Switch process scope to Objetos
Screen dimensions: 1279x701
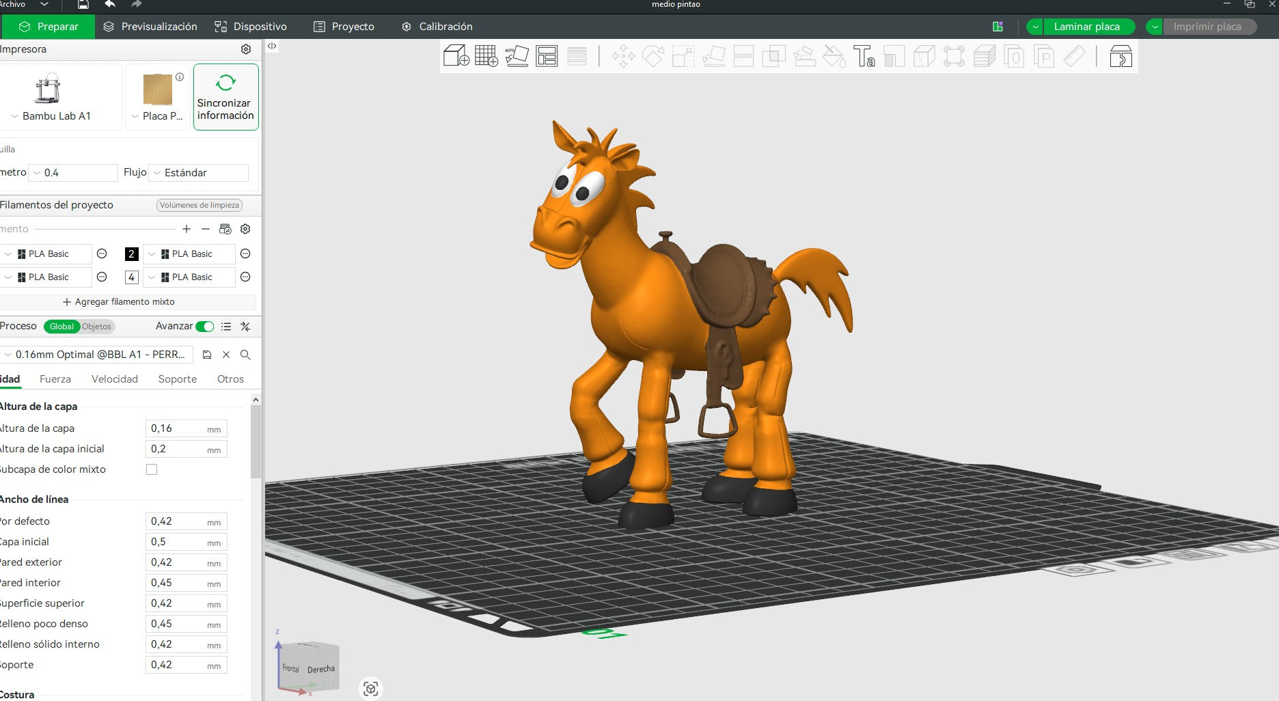click(x=97, y=327)
